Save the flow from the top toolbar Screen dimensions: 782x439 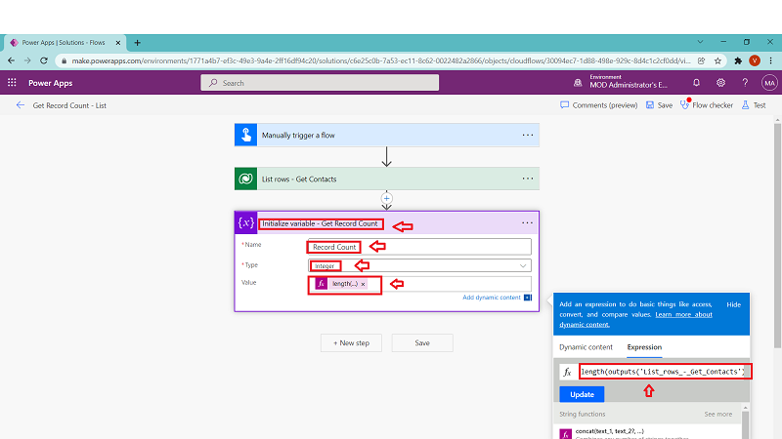tap(659, 105)
